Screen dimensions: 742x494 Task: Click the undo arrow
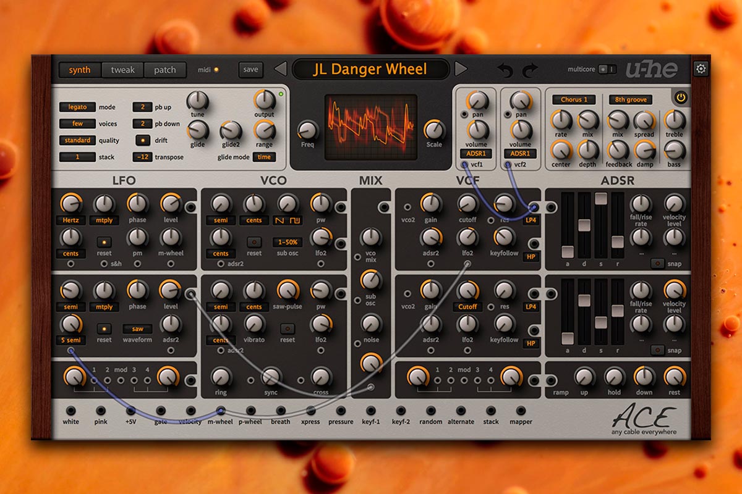(506, 70)
